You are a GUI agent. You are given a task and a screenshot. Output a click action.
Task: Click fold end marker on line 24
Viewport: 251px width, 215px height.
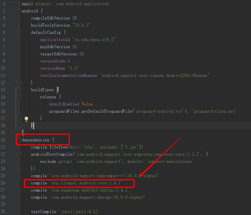[x=19, y=169]
